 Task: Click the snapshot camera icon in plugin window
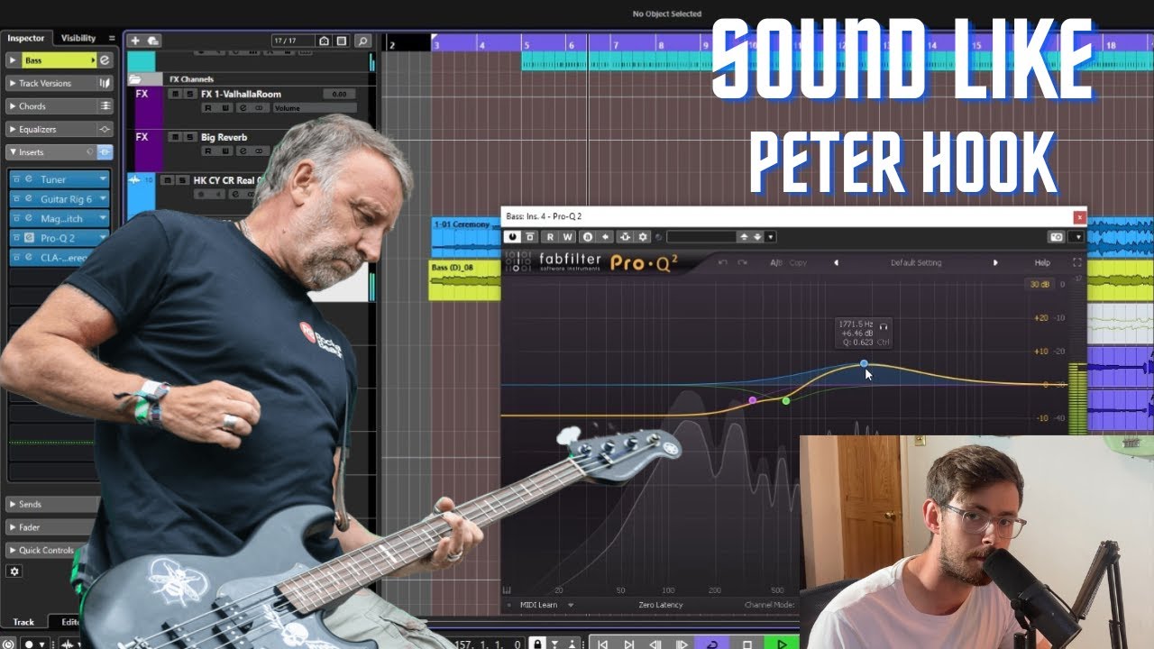(1057, 237)
